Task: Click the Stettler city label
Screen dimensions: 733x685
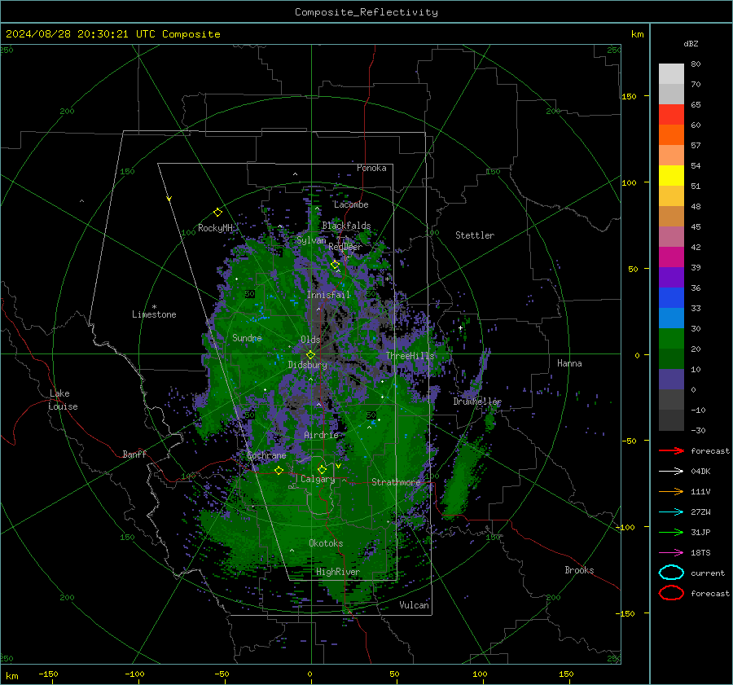Action: [475, 235]
